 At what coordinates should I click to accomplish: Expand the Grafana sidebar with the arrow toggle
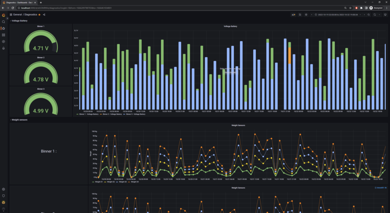coord(7,18)
